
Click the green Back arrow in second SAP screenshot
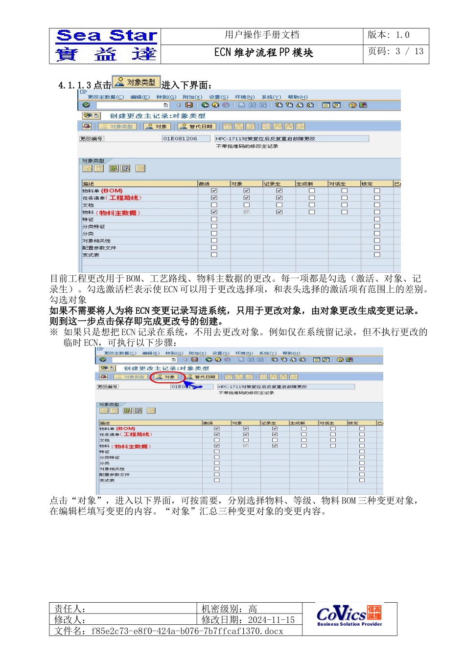(x=209, y=360)
